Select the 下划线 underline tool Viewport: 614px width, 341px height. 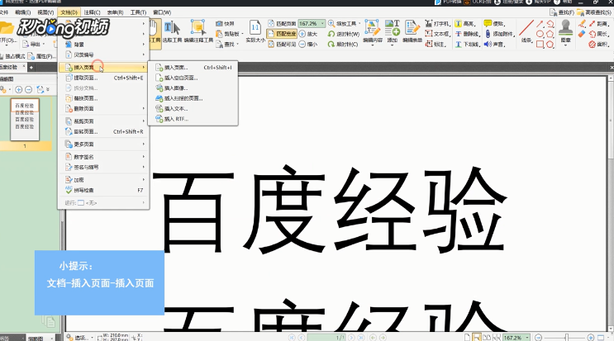pos(467,45)
